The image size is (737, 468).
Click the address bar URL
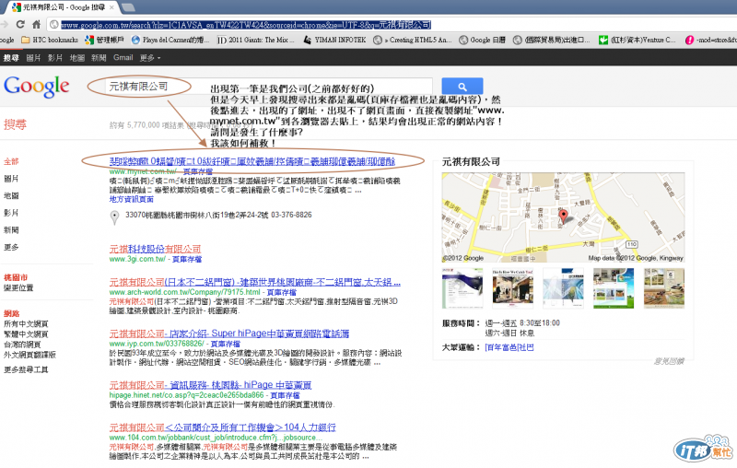pos(246,25)
